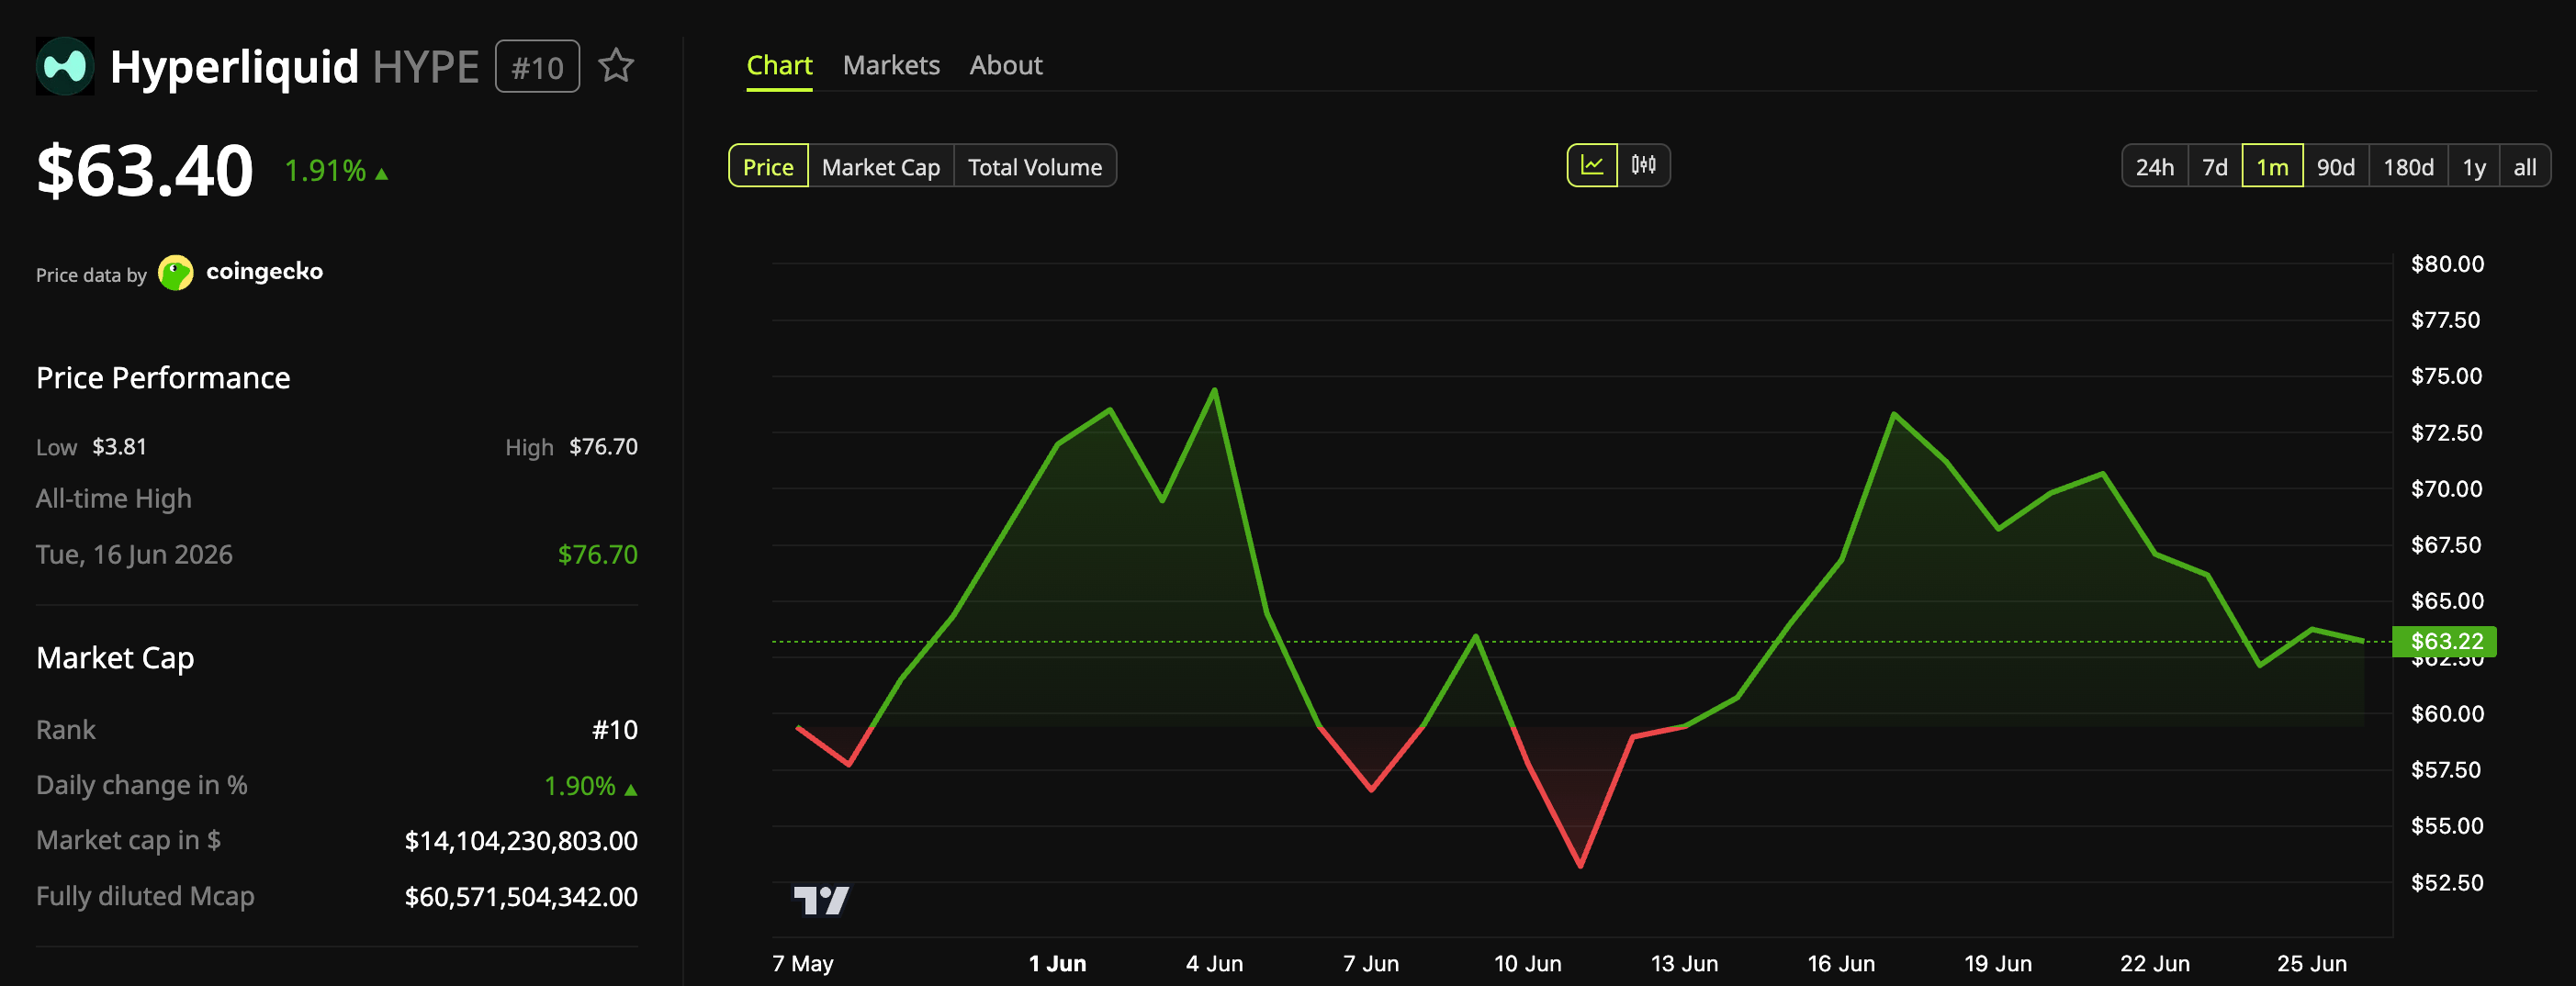Image resolution: width=2576 pixels, height=986 pixels.
Task: Set chart range to 24h
Action: 2155,166
